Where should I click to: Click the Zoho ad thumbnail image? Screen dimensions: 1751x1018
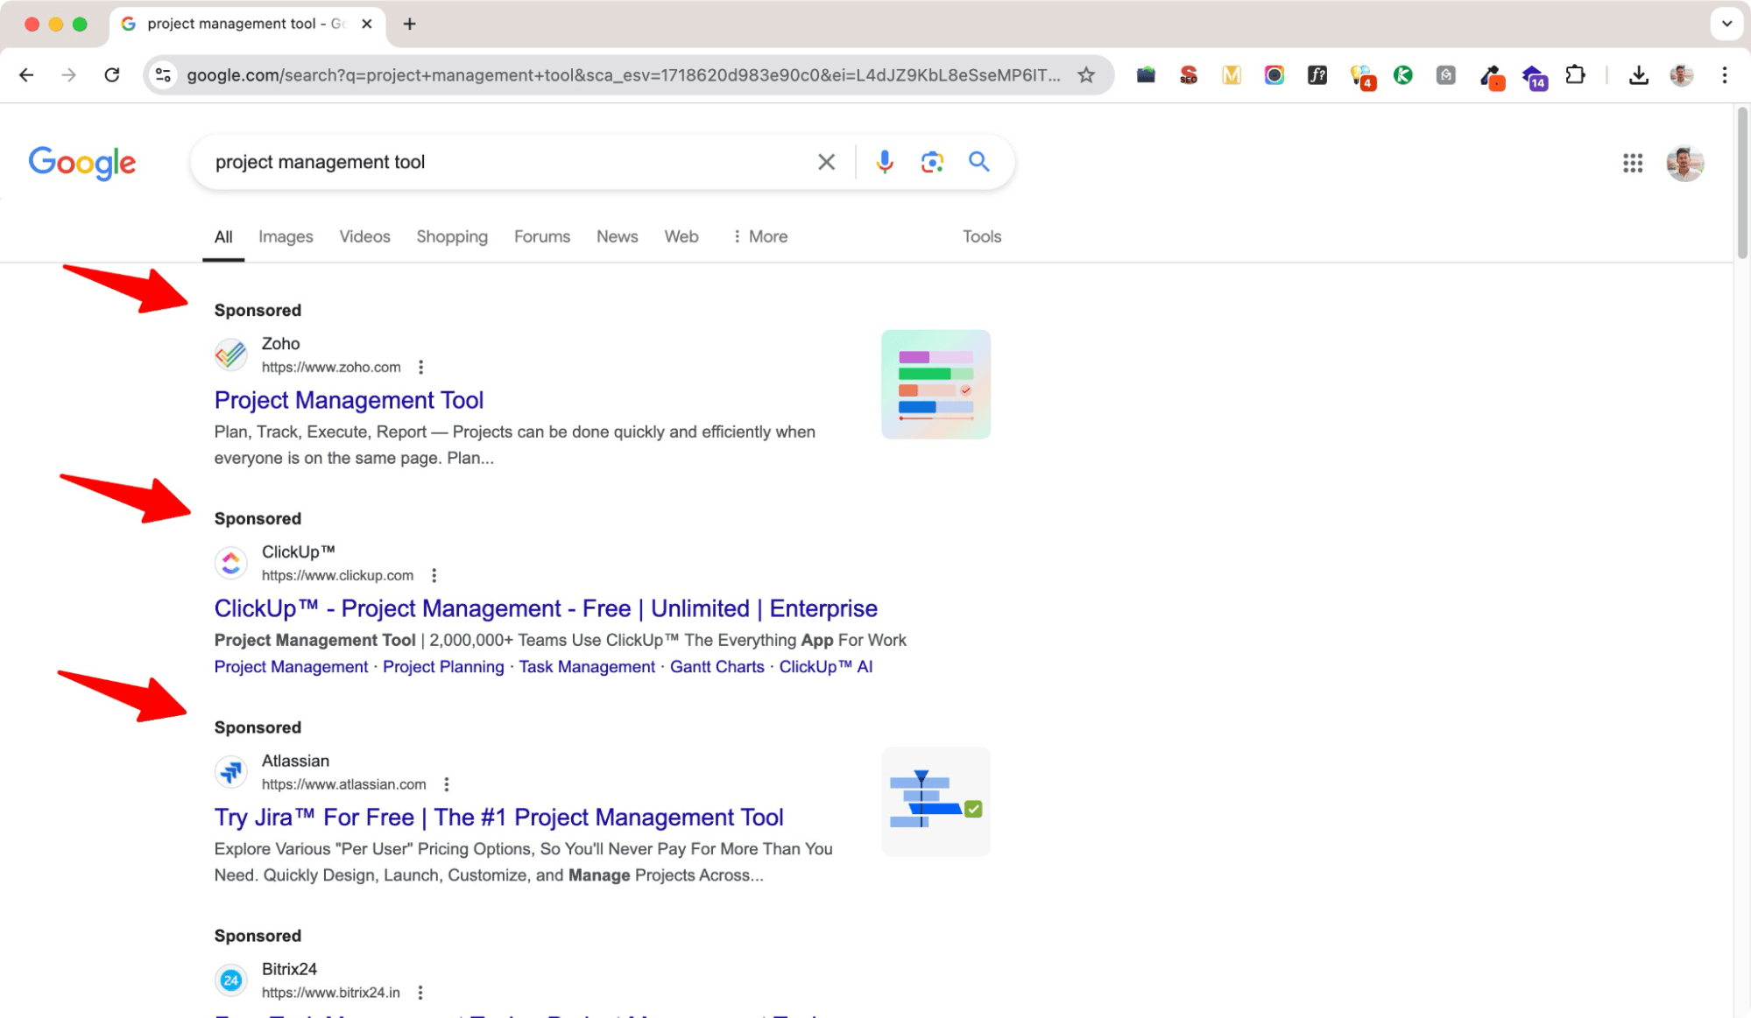(x=935, y=384)
